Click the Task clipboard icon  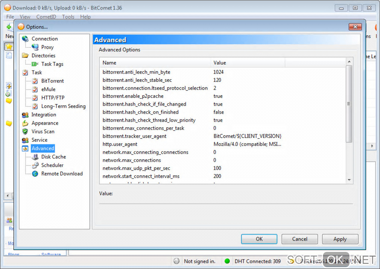(x=25, y=73)
